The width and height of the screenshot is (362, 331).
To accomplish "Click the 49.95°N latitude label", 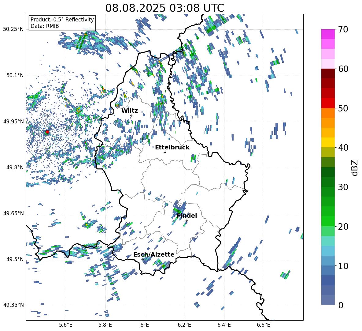I will pos(13,122).
